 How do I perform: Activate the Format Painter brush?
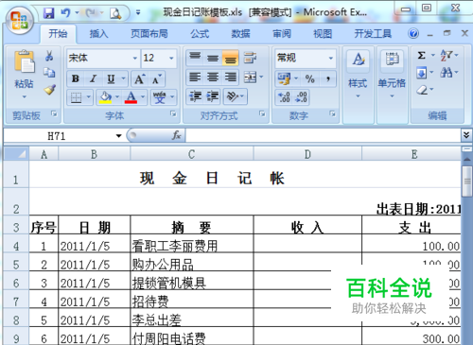[x=49, y=90]
